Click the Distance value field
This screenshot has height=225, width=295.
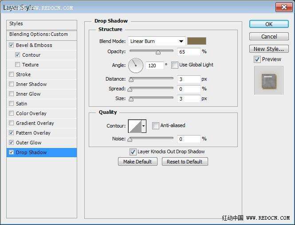pos(189,79)
